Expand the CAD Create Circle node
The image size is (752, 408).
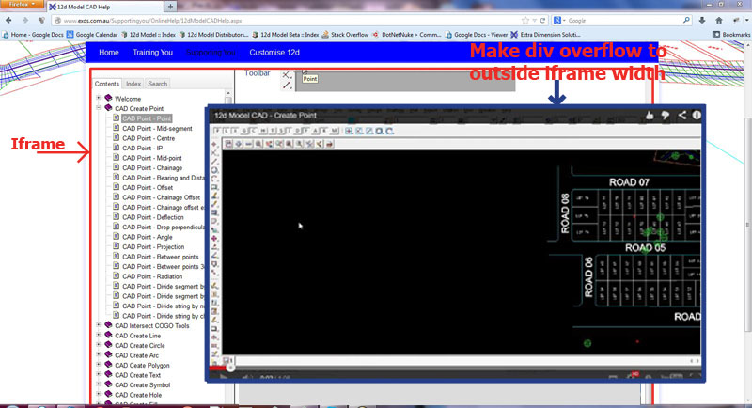click(99, 345)
